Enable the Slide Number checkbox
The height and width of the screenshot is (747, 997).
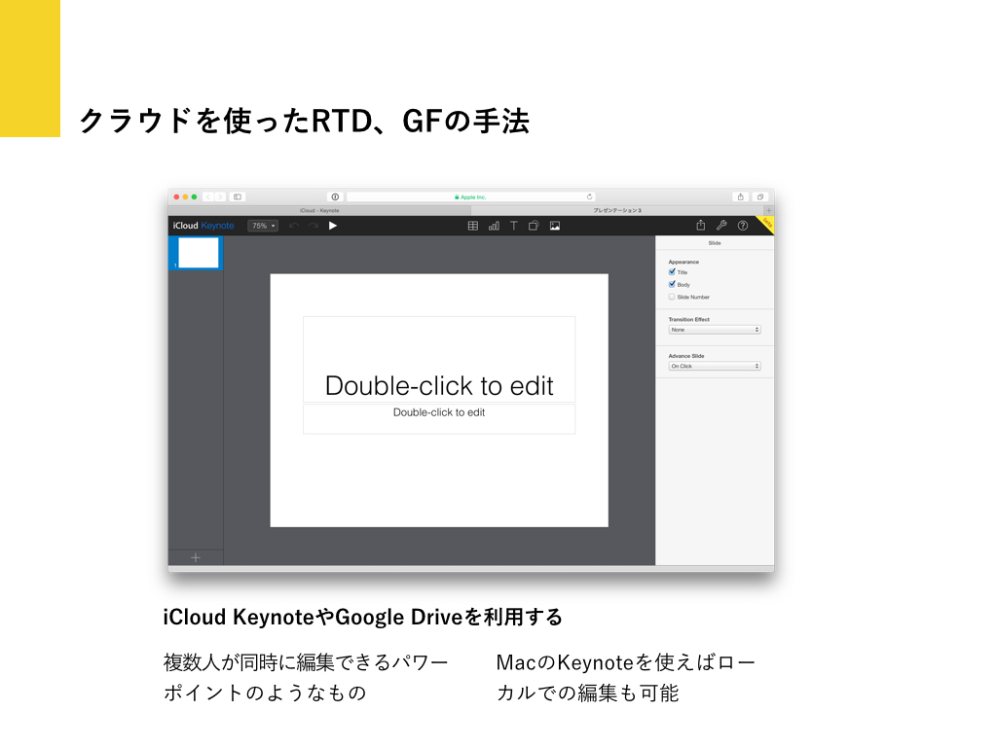(x=672, y=297)
